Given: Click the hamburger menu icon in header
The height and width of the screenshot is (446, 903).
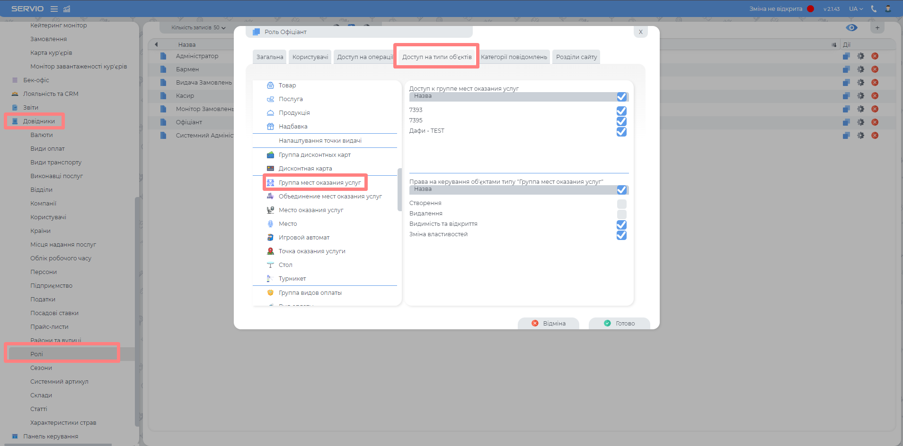Looking at the screenshot, I should pos(54,9).
